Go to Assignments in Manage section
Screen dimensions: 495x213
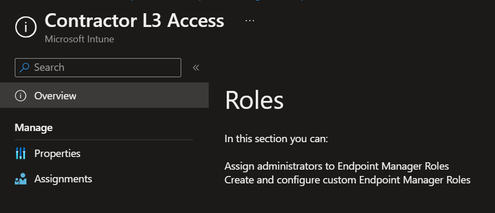[63, 179]
